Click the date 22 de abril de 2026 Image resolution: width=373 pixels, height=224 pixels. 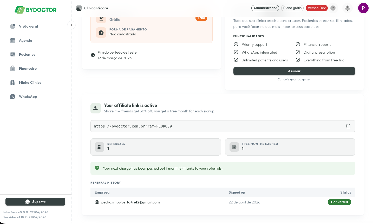click(x=244, y=202)
